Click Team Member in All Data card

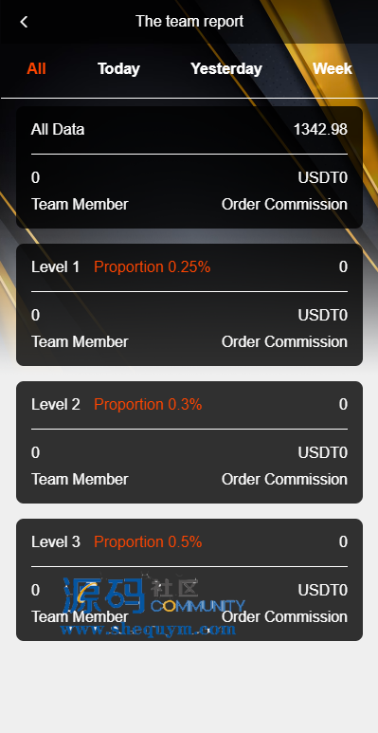click(x=80, y=204)
